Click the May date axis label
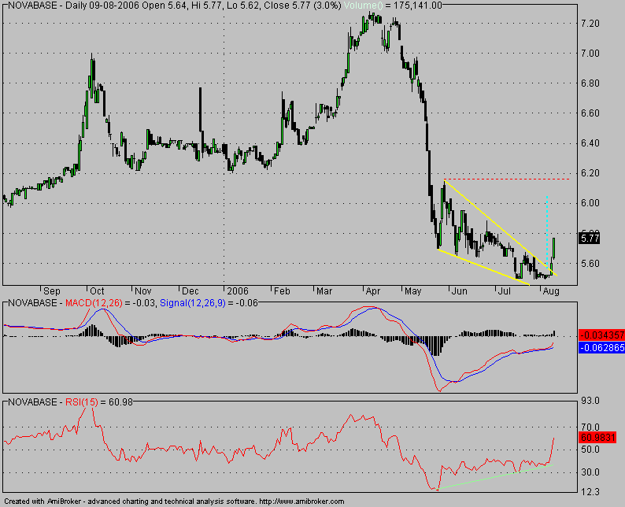The image size is (625, 507). 413,291
